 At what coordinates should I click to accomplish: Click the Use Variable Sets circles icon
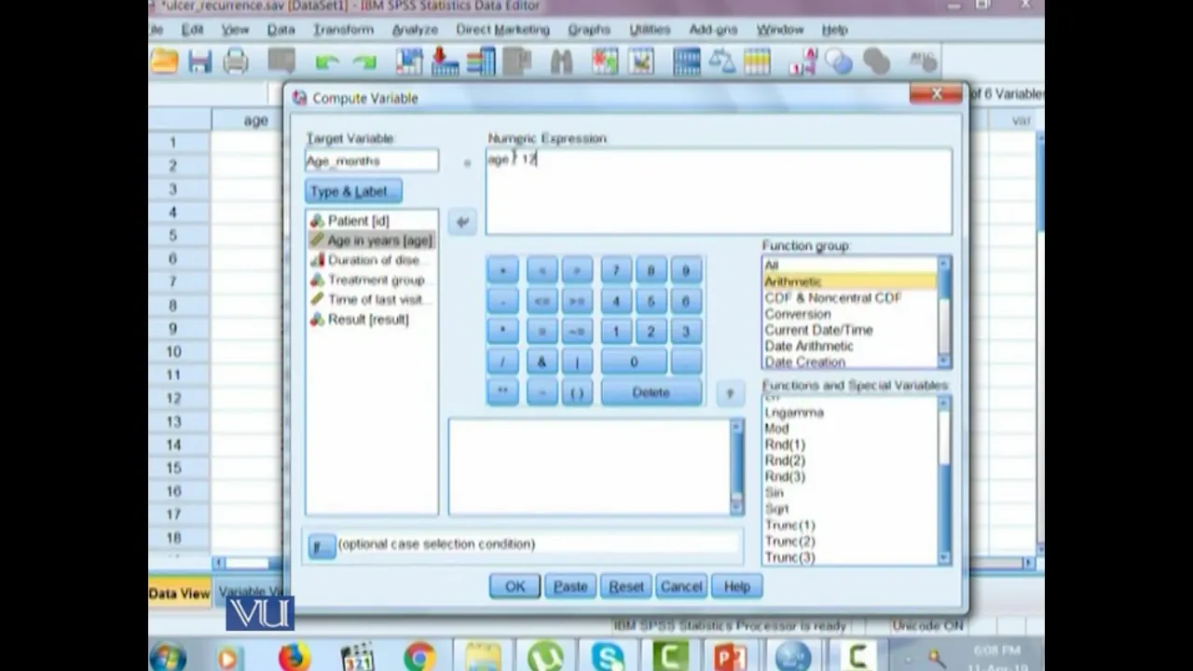pyautogui.click(x=839, y=62)
